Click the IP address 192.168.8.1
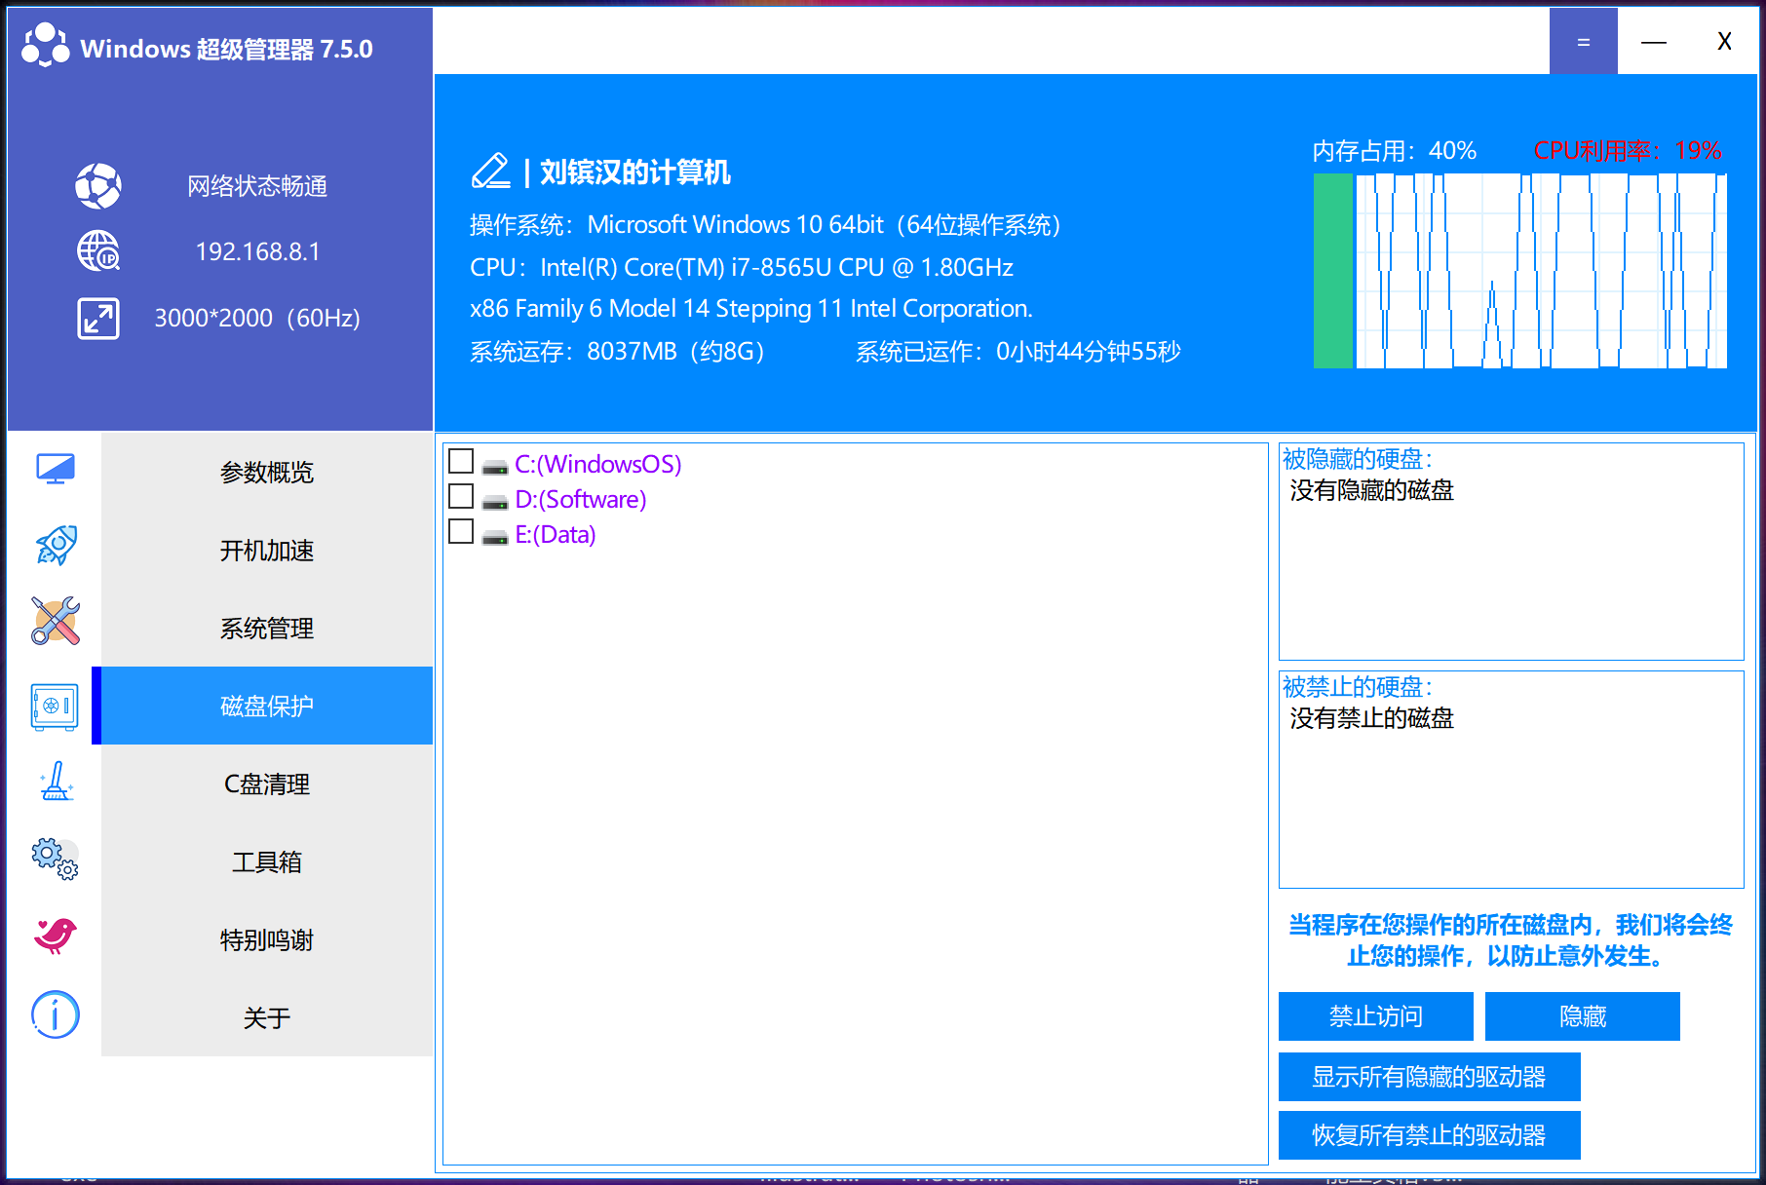Image resolution: width=1766 pixels, height=1185 pixels. tap(257, 251)
